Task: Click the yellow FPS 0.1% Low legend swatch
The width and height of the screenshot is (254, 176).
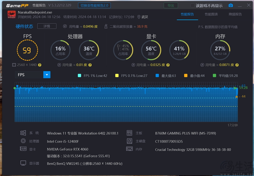Action: click(117, 75)
